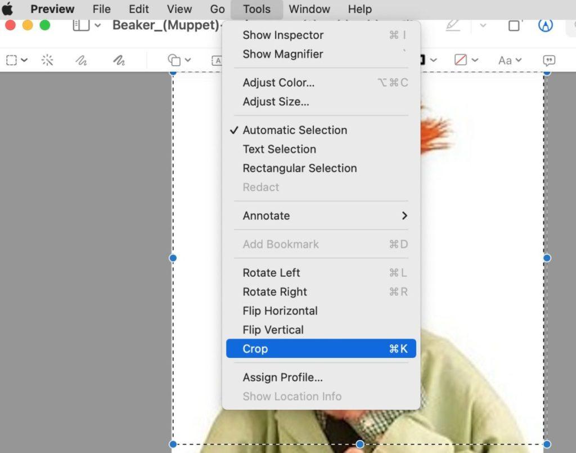Open the selection tools dropdown
Screen dimensions: 576x453
pyautogui.click(x=16, y=60)
